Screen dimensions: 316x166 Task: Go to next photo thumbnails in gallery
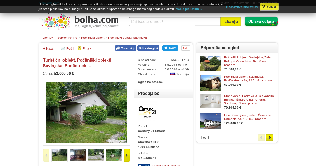[127, 155]
